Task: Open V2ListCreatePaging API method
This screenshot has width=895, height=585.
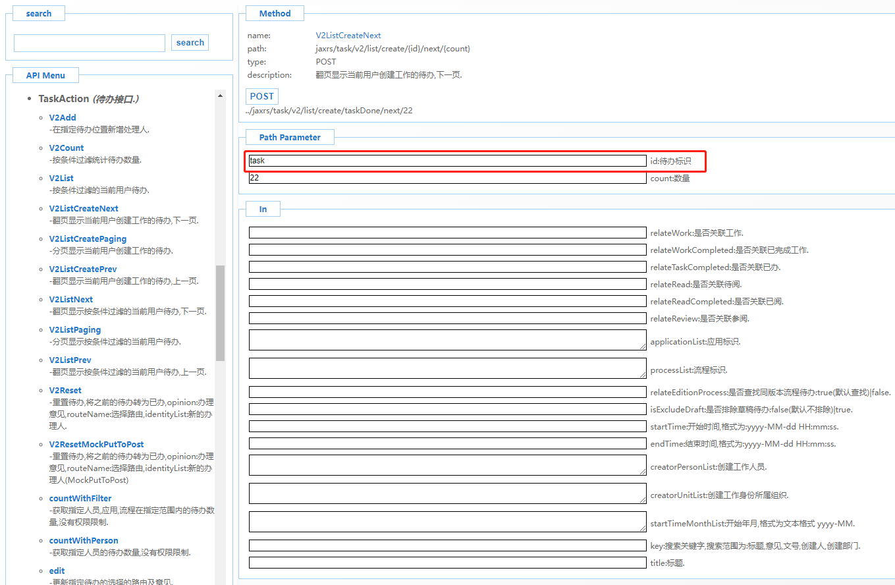Action: tap(88, 239)
